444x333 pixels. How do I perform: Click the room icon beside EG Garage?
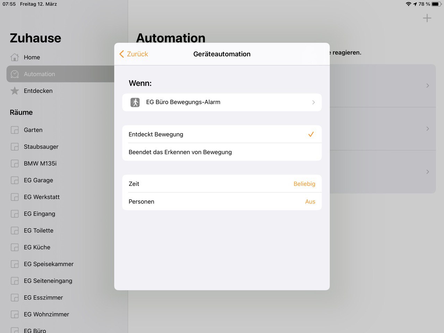[15, 180]
